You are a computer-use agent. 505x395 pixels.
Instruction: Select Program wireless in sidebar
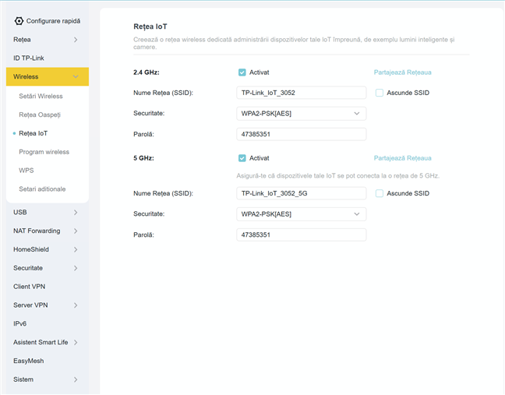(44, 152)
